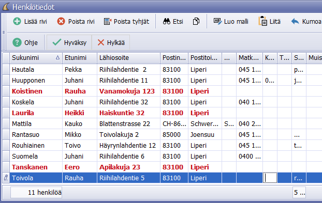The image size is (322, 203).
Task: Click the K... column header
Action: 270,58
